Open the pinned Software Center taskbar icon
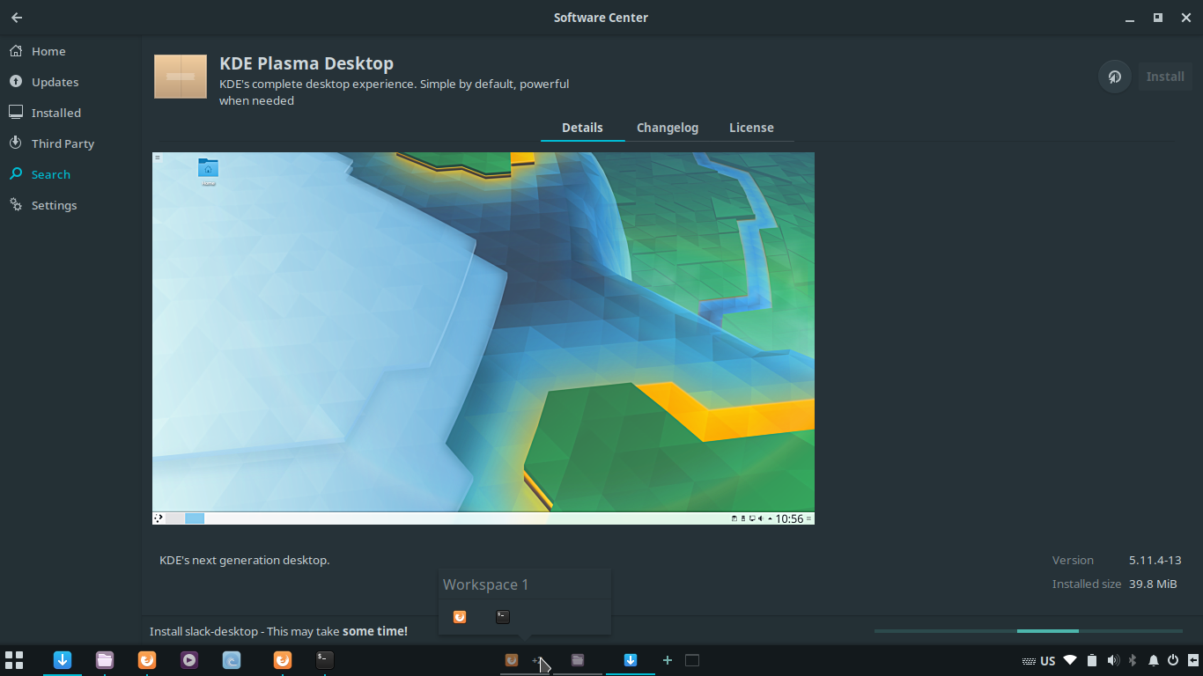1203x676 pixels. coord(63,660)
